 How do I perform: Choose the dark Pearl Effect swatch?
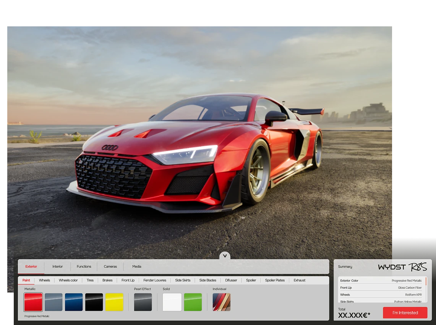point(143,302)
